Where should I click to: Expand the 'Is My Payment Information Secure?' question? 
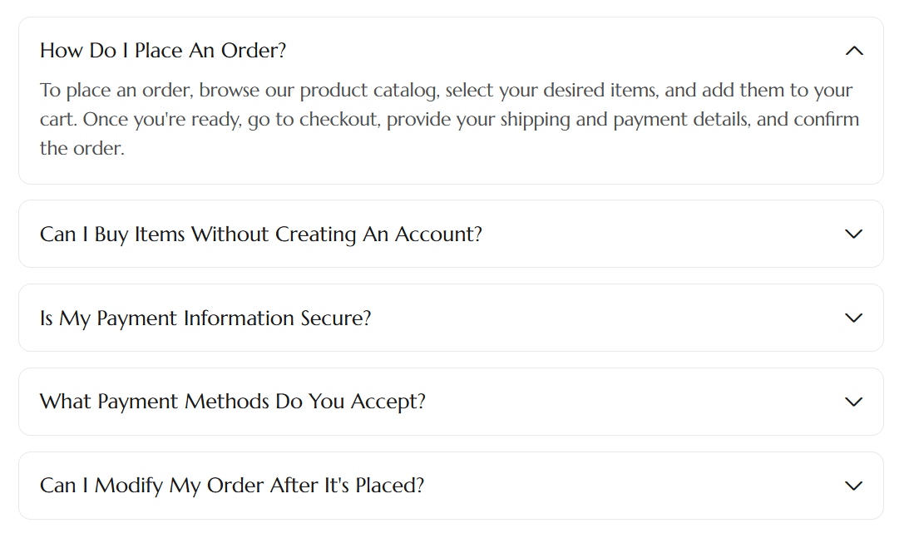(205, 318)
